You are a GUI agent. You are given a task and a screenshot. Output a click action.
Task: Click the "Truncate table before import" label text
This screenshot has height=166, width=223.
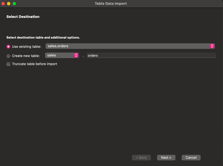pos(34,64)
